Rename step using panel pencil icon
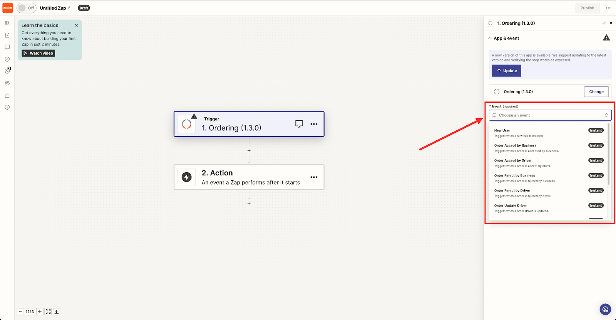 pyautogui.click(x=604, y=23)
